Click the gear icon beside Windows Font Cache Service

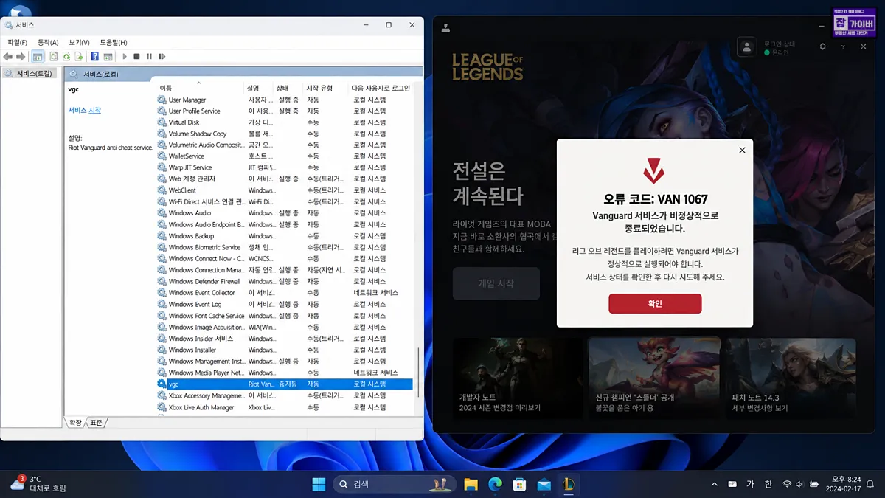(162, 316)
